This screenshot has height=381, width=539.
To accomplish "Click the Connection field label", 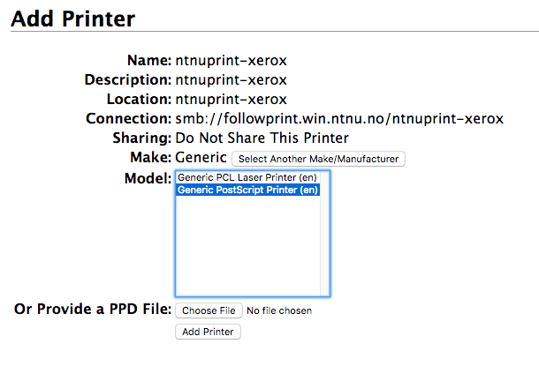I will coord(128,118).
